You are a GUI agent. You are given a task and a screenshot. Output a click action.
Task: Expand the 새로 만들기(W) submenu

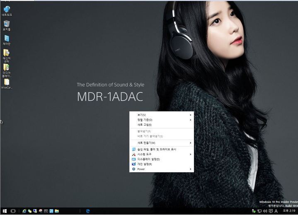(162, 143)
